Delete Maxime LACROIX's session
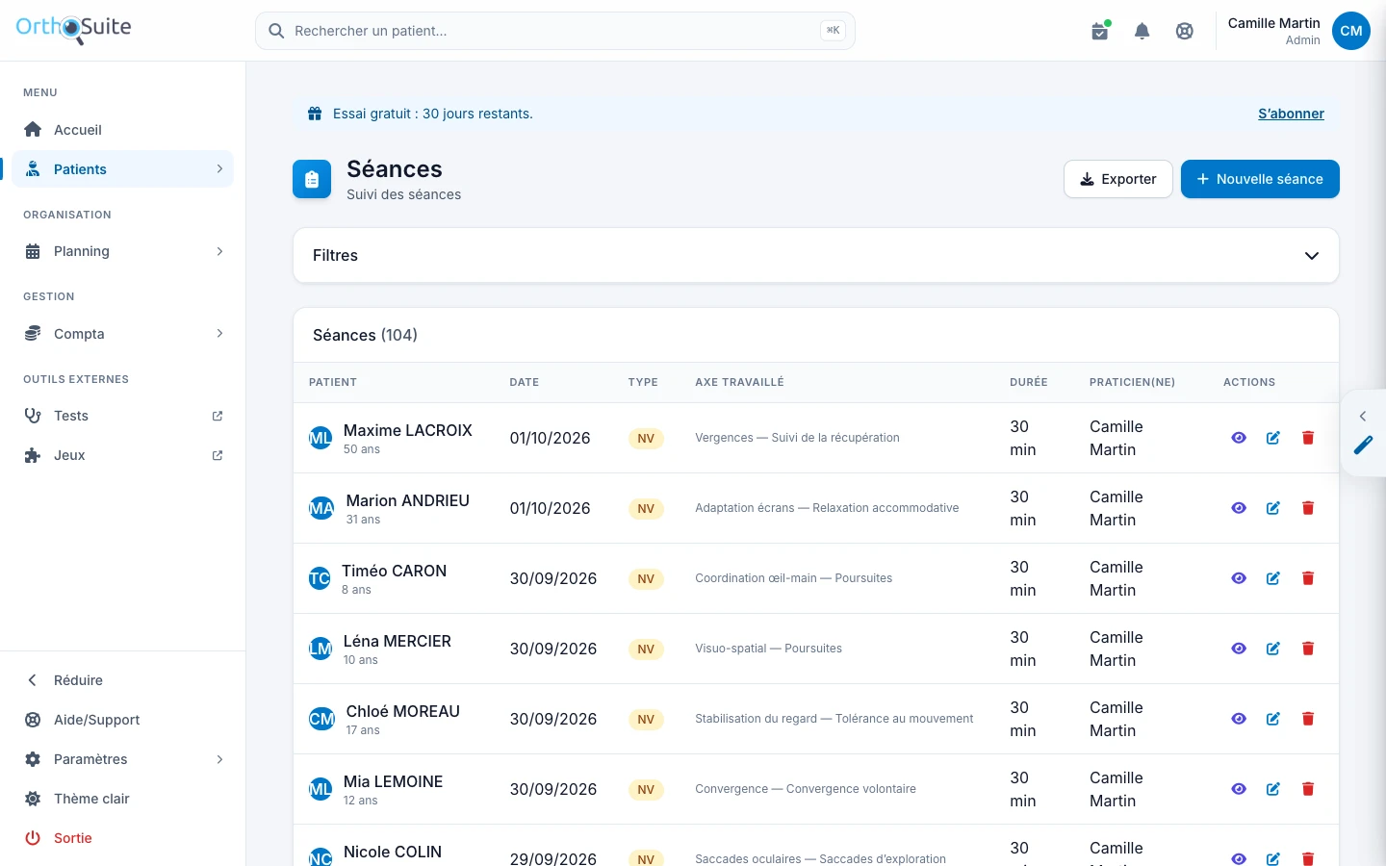This screenshot has width=1386, height=866. (x=1308, y=438)
